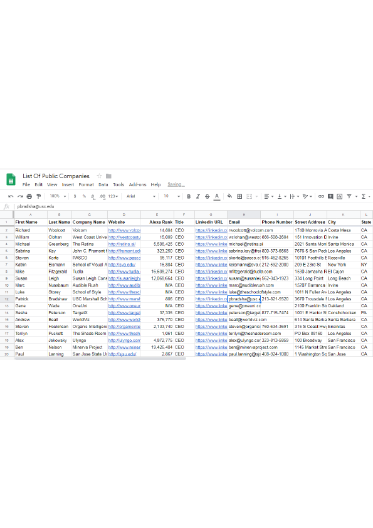Redo the last action
The width and height of the screenshot is (373, 528).
click(20, 196)
